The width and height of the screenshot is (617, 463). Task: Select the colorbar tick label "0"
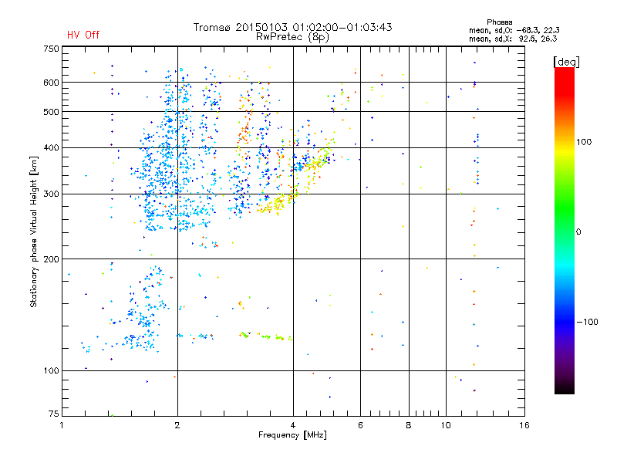click(x=578, y=231)
